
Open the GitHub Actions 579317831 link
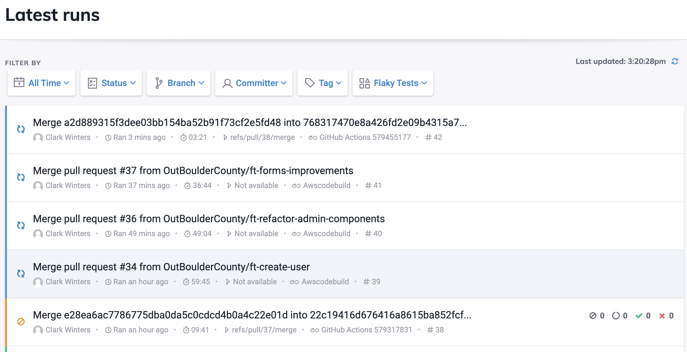point(366,330)
